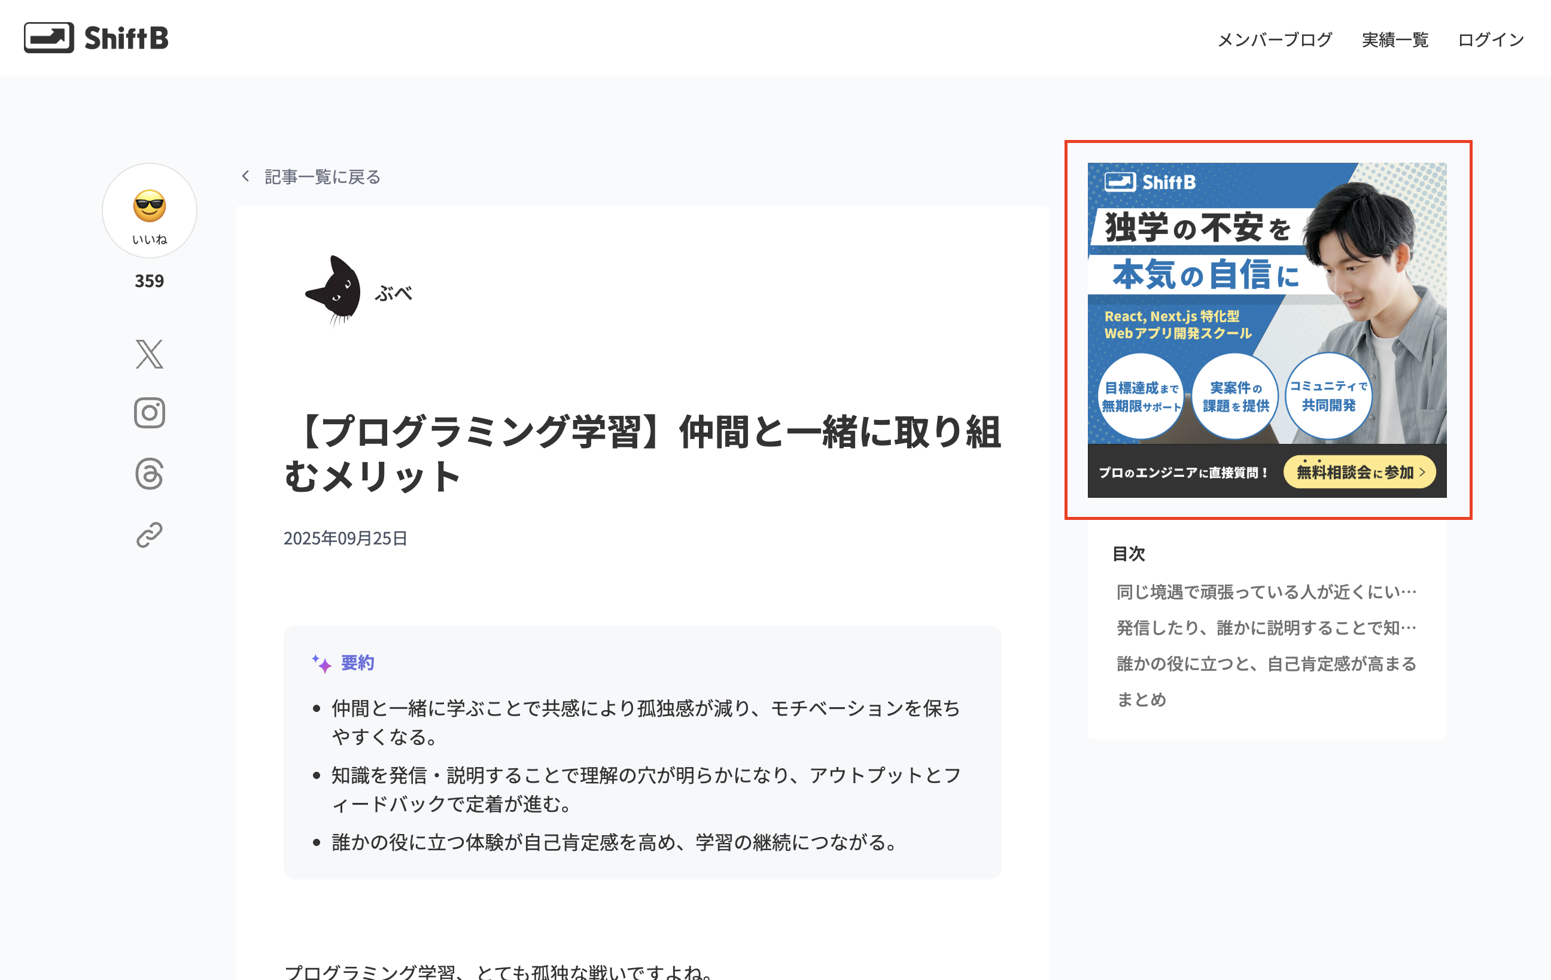This screenshot has width=1551, height=980.
Task: Click author name ぶべ
Action: pyautogui.click(x=393, y=294)
